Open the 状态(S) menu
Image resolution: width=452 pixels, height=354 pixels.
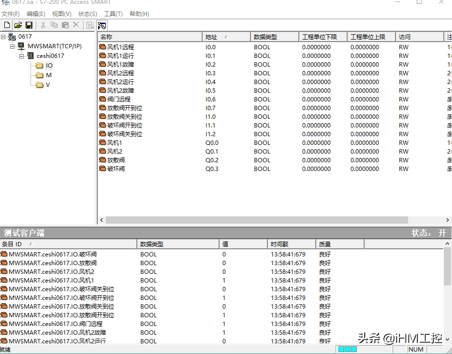[x=87, y=14]
